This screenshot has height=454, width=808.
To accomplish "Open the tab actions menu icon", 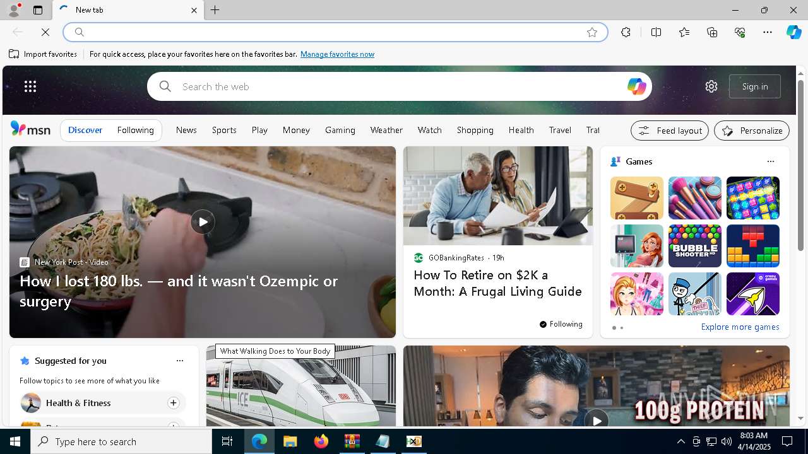I will tap(38, 10).
